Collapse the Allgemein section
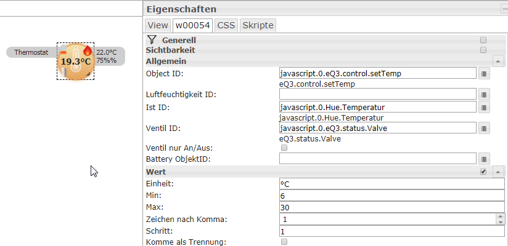508x246 pixels. [x=498, y=61]
